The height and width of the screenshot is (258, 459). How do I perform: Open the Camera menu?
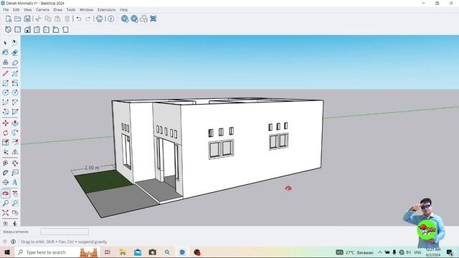42,9
